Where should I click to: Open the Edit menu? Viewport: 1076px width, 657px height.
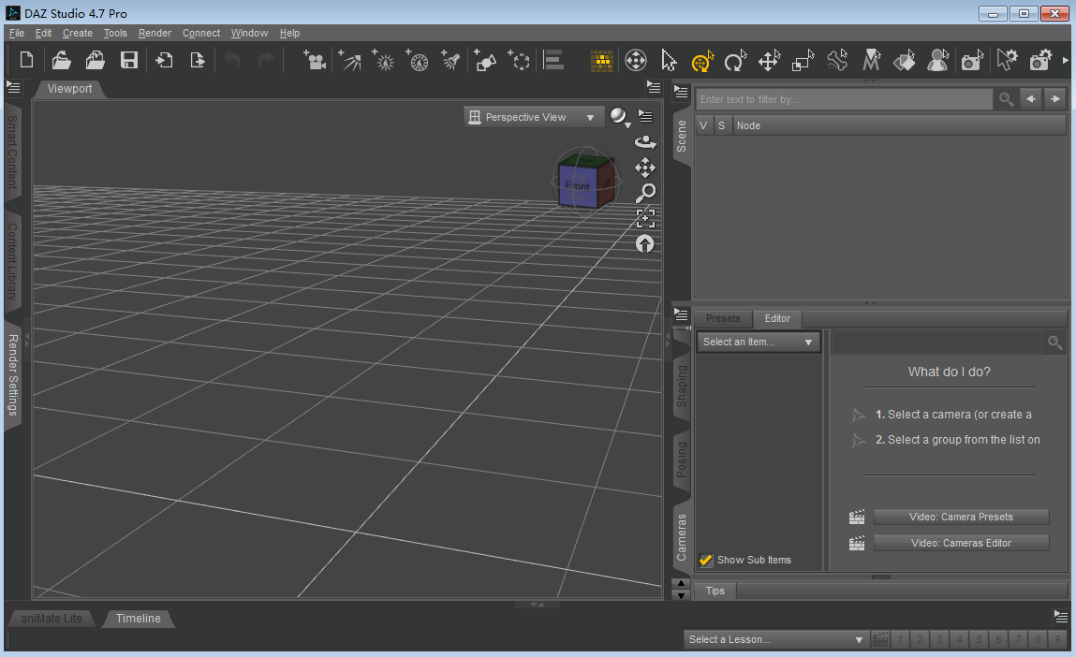click(x=43, y=33)
